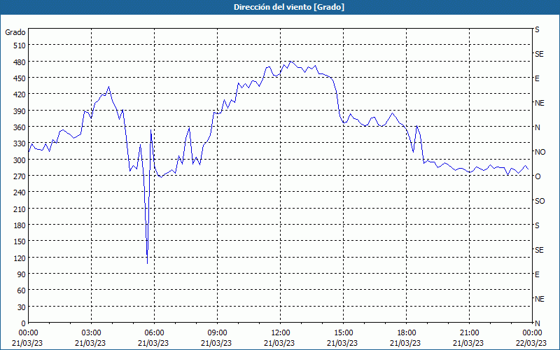Click the 21/03/23 date under 06:00
The width and height of the screenshot is (560, 350).
(x=154, y=343)
